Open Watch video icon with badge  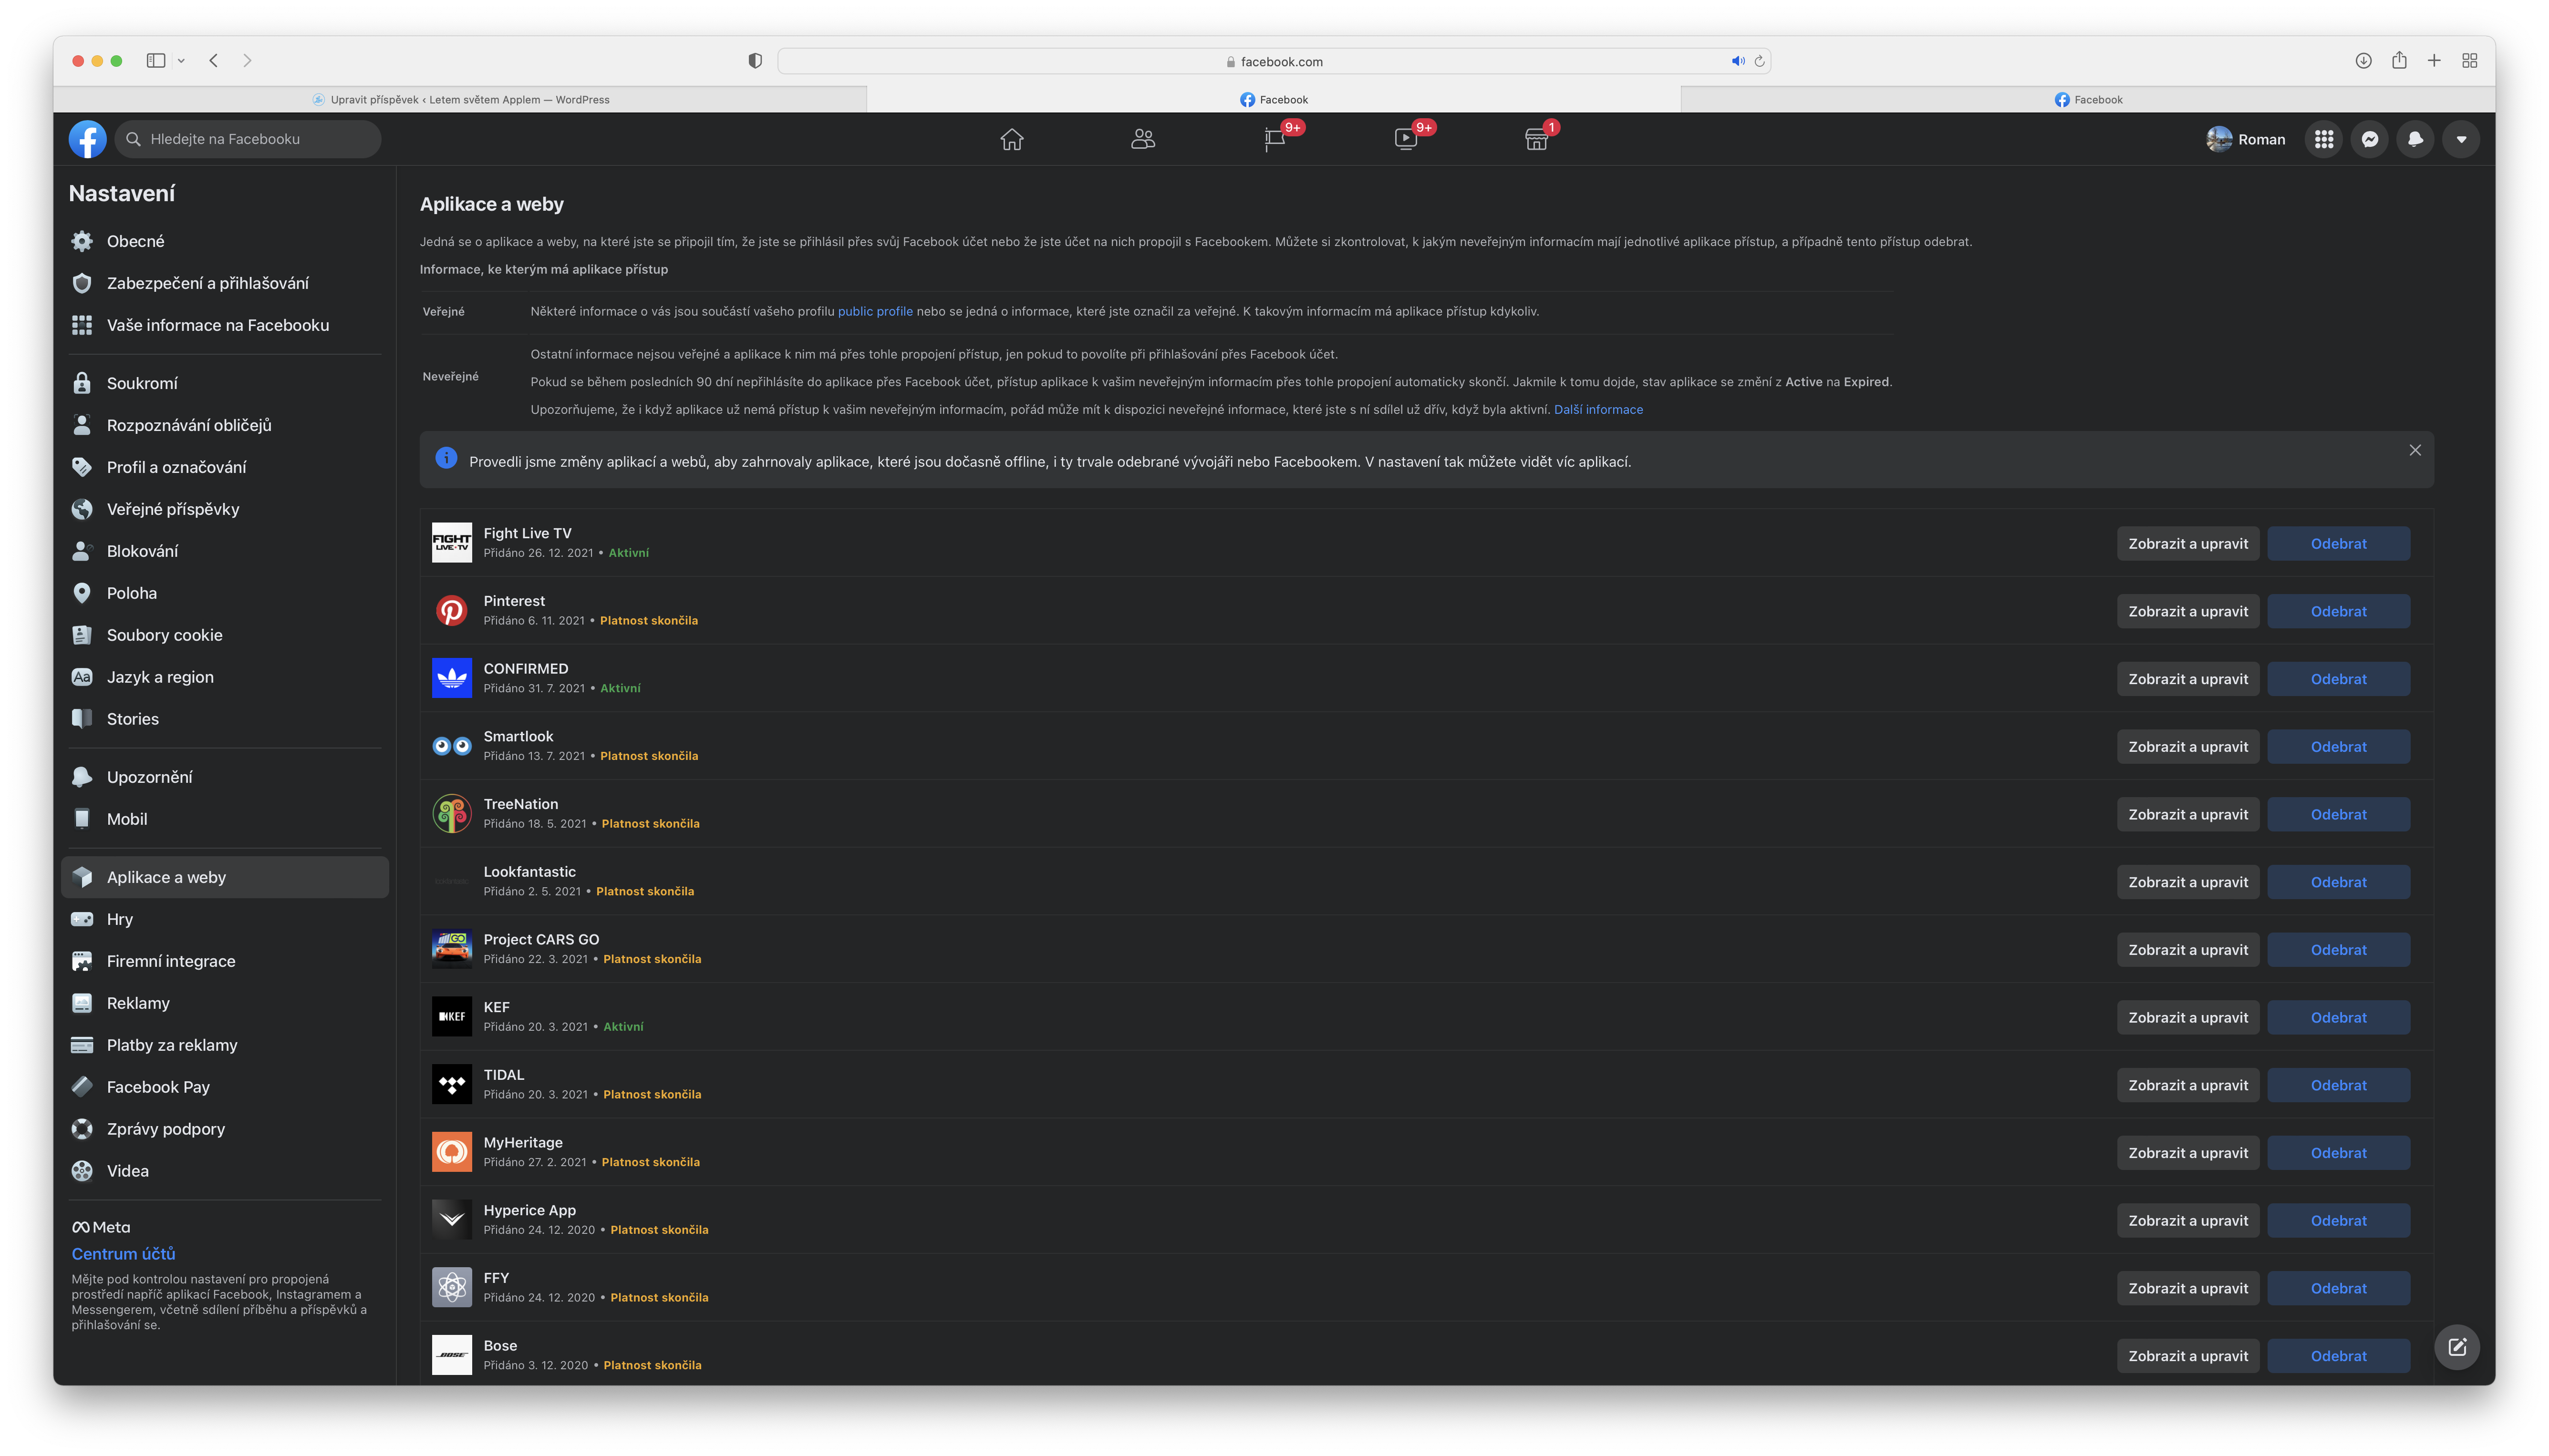(x=1406, y=139)
